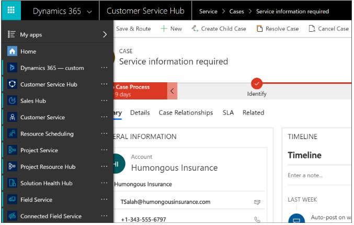Screen dimensions: 354x225
Task: Open the app launcher waffle icon
Action: tap(11, 10)
